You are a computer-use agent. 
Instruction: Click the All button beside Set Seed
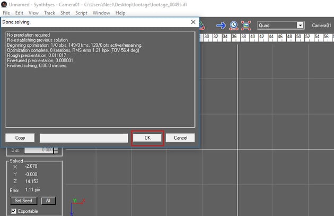48,201
